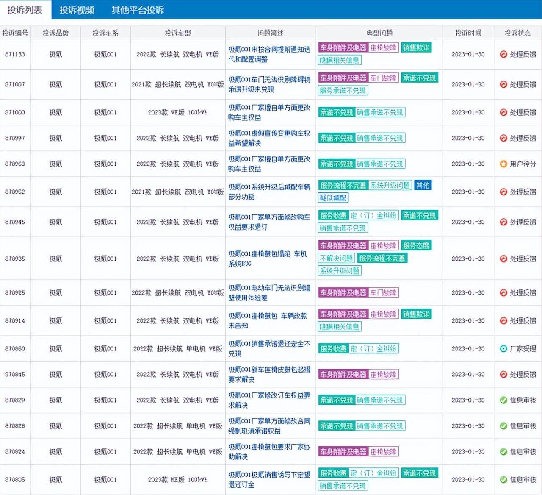Click the 车身附件及电器 tag in row 871133
Screen dimensions: 542x495
coord(343,48)
